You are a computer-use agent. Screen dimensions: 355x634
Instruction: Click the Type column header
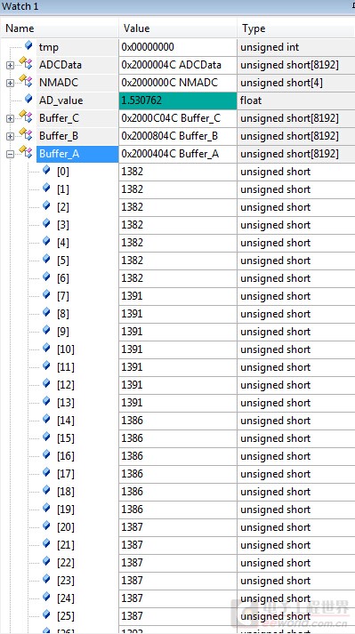pyautogui.click(x=296, y=28)
